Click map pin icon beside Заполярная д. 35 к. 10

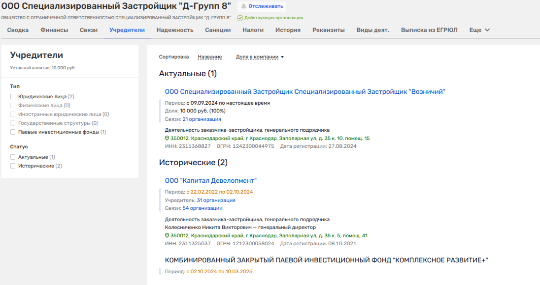167,139
